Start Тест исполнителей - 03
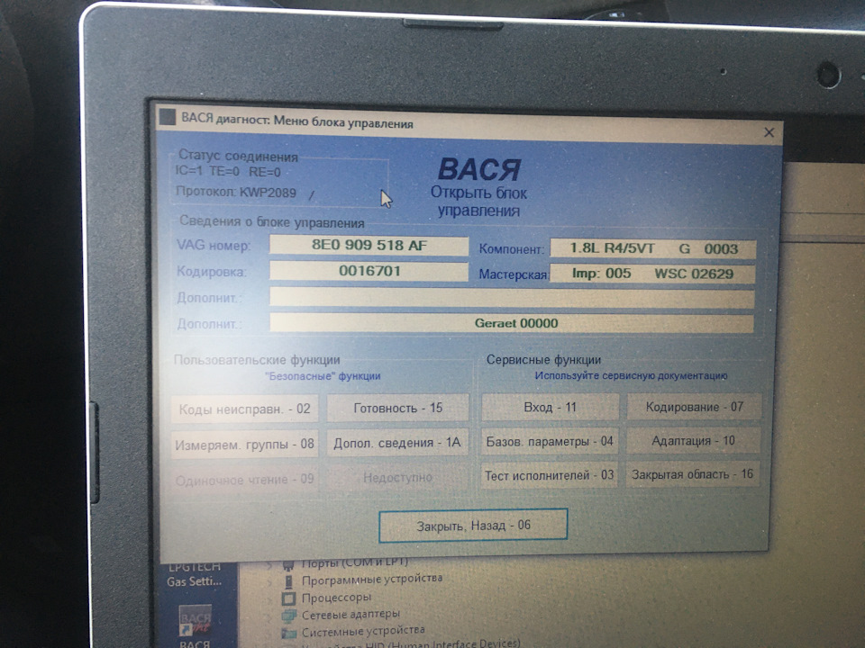865x648 pixels. coord(549,475)
